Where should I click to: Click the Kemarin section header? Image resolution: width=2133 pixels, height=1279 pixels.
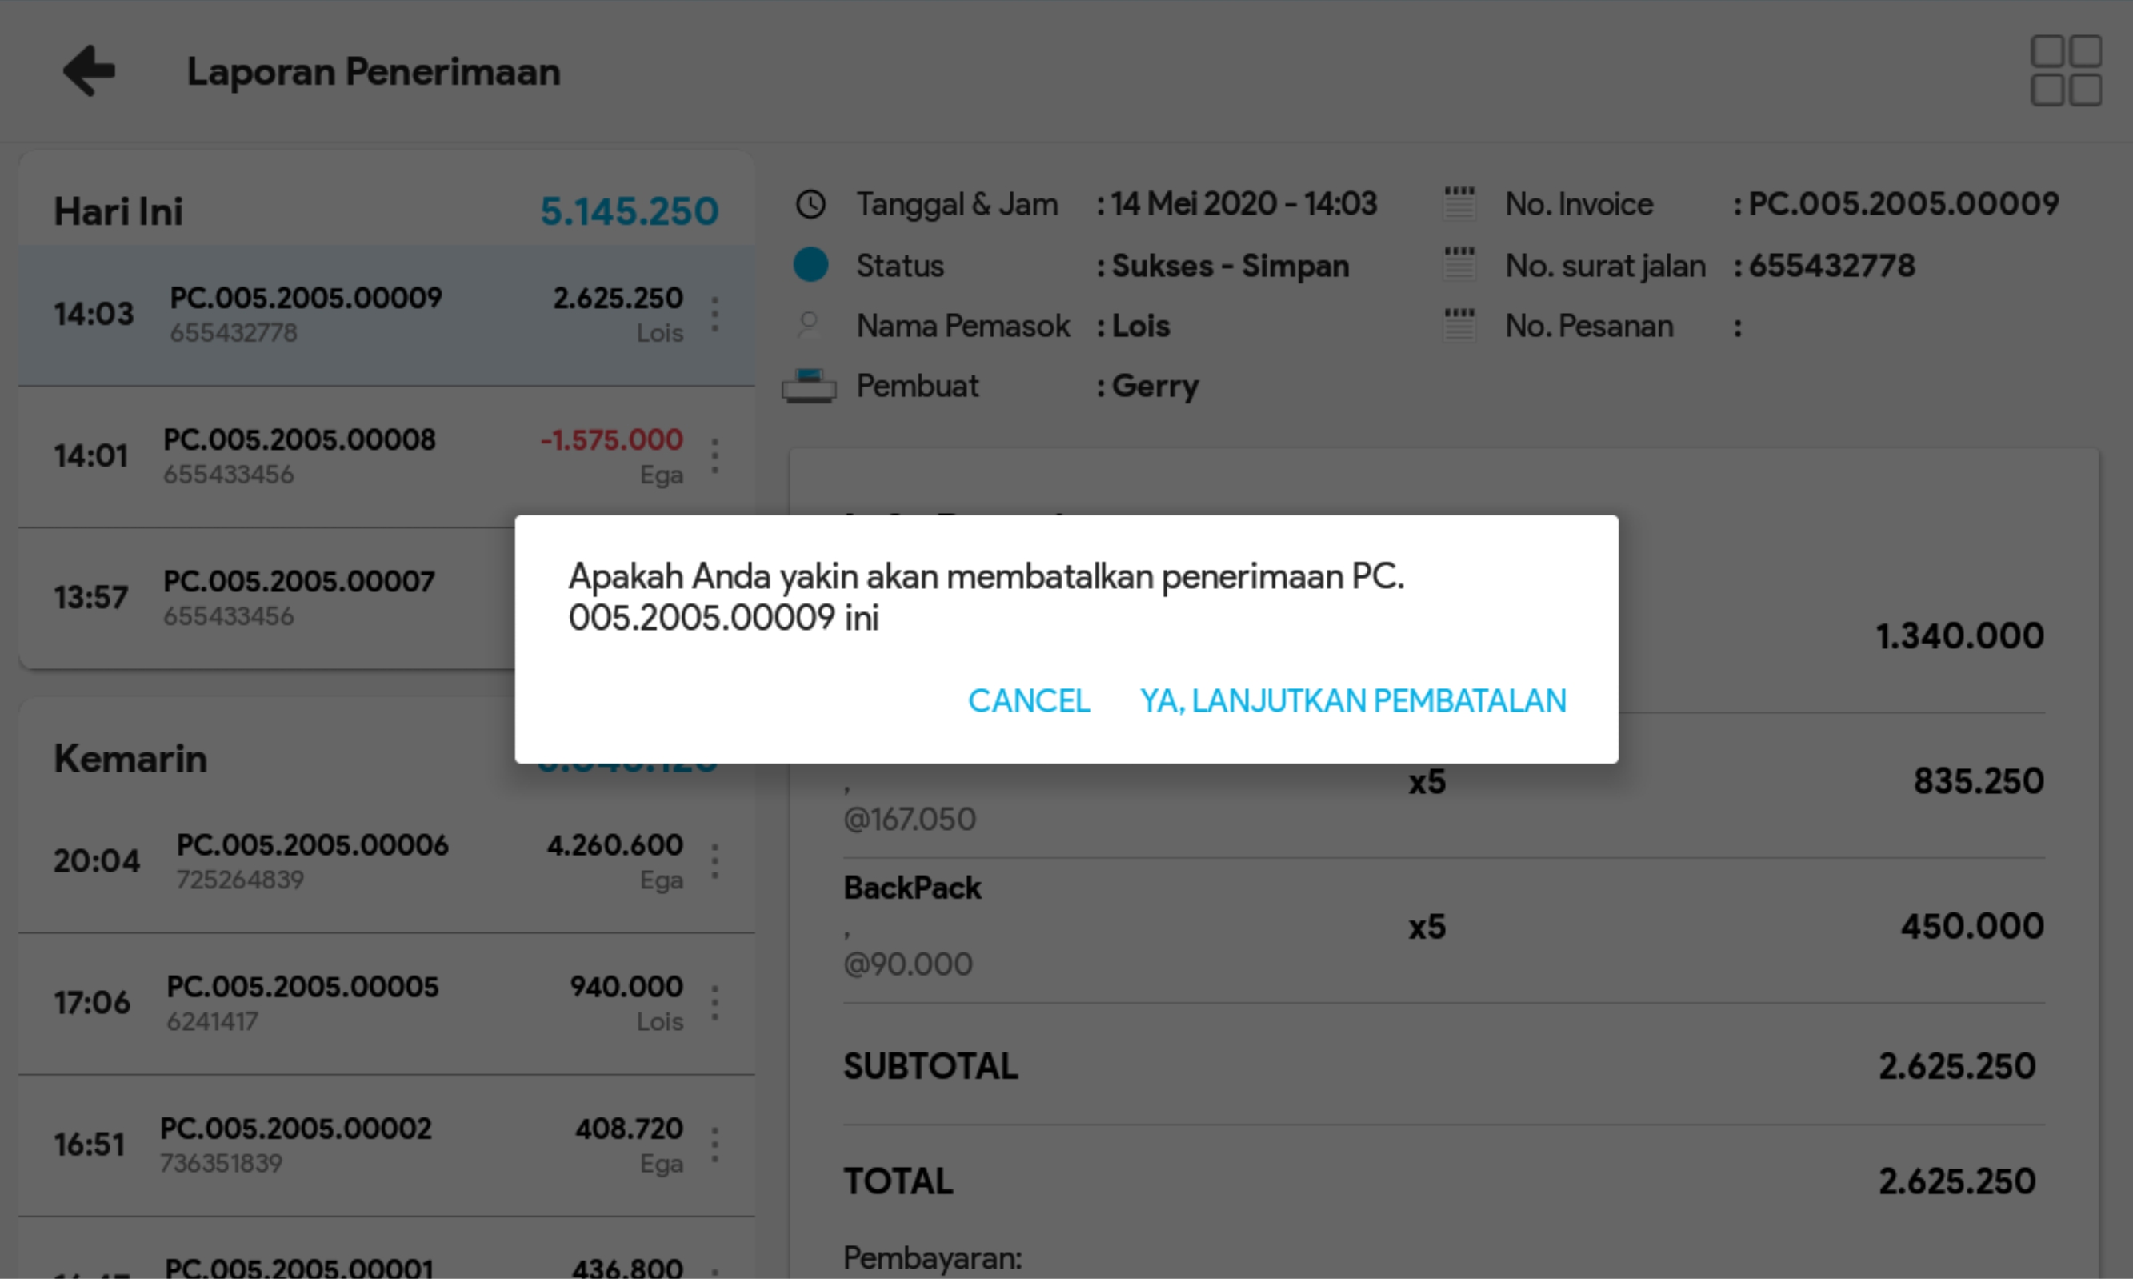click(131, 759)
